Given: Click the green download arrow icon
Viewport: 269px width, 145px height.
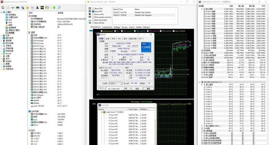Looking at the screenshot, I should 54,8.
